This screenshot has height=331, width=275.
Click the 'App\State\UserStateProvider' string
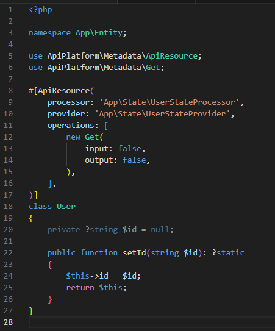coord(162,114)
